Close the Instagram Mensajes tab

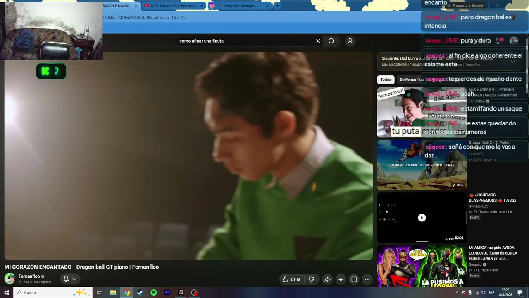click(267, 6)
